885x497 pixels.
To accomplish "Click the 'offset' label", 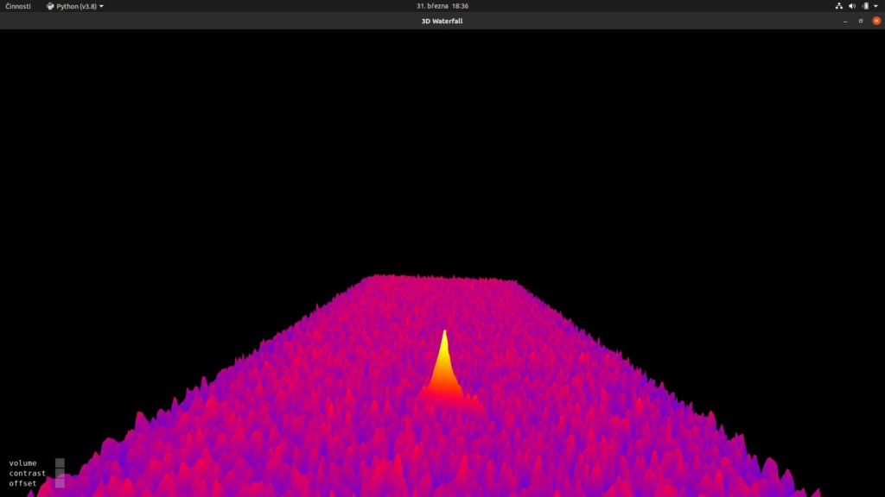I will pyautogui.click(x=22, y=483).
